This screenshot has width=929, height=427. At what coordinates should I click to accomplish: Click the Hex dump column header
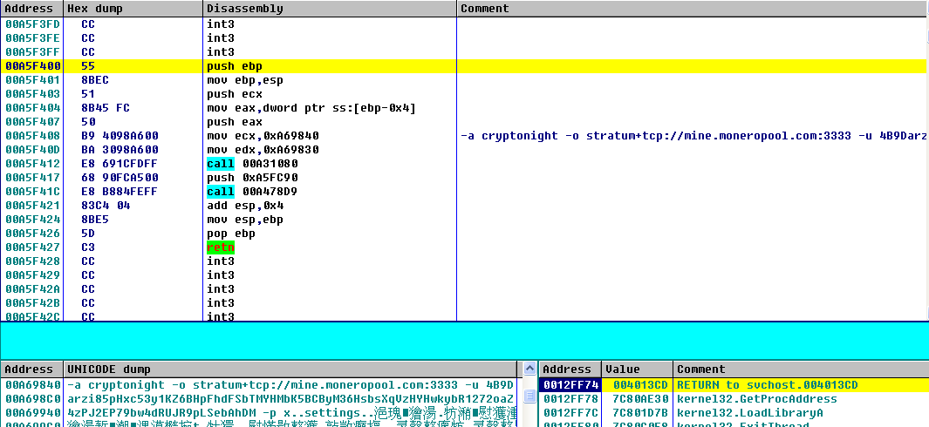click(96, 8)
